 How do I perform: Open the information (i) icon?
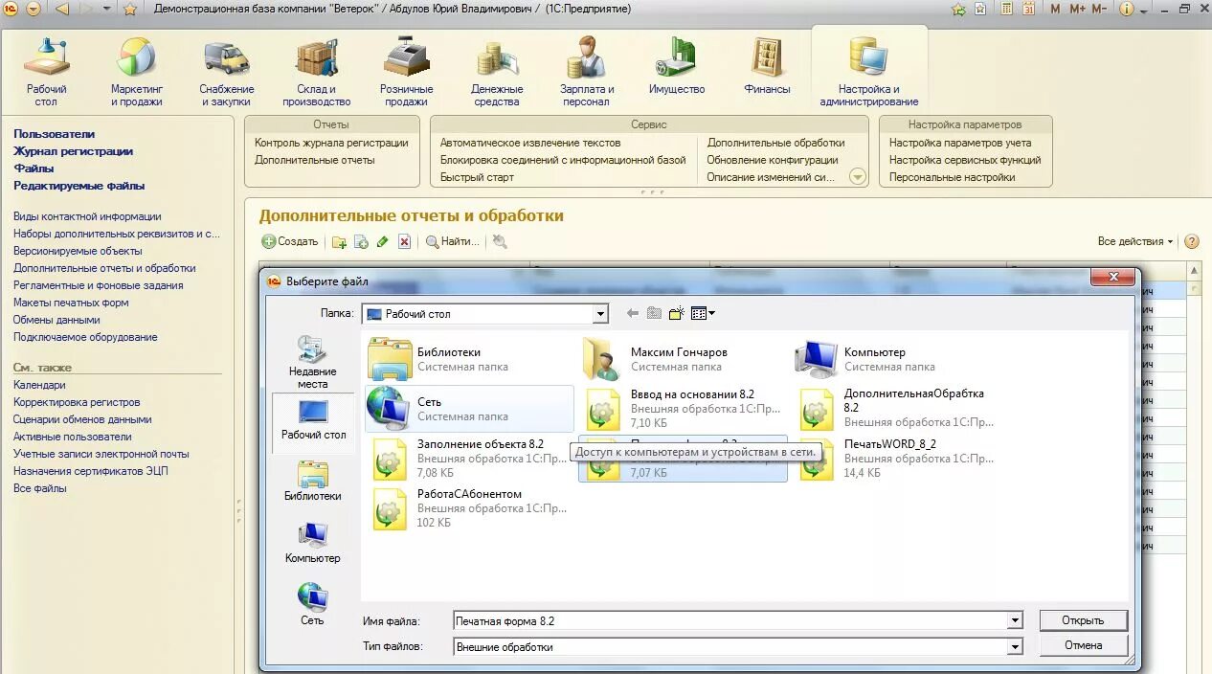point(1126,10)
